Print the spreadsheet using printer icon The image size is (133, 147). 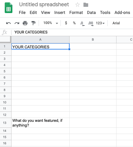[25, 23]
